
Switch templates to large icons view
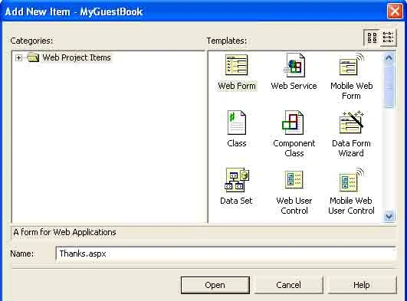coord(372,38)
